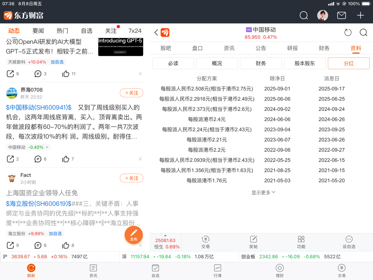373x280 pixels.
Task: Open 交易 in bottom navigation
Action: pos(342,271)
